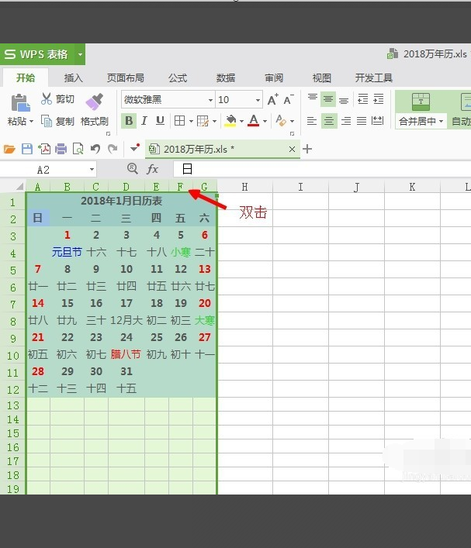This screenshot has height=548, width=471.
Task: Toggle vertical middle alignment
Action: coord(328,99)
